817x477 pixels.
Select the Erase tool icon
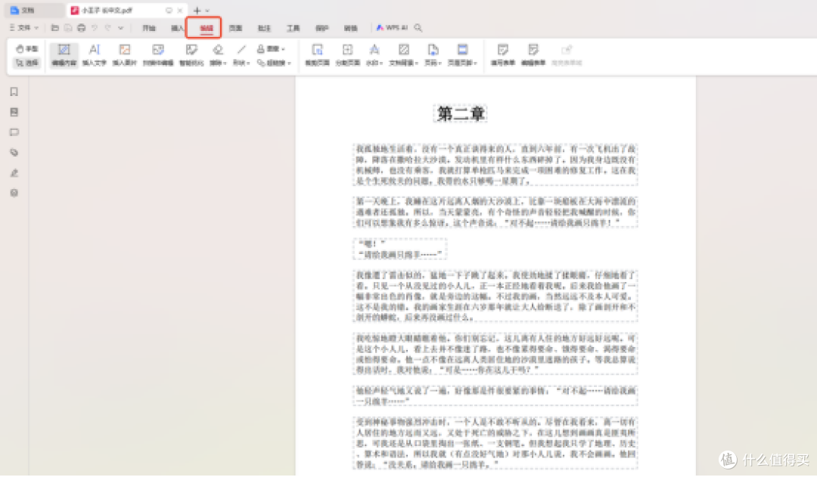[217, 49]
